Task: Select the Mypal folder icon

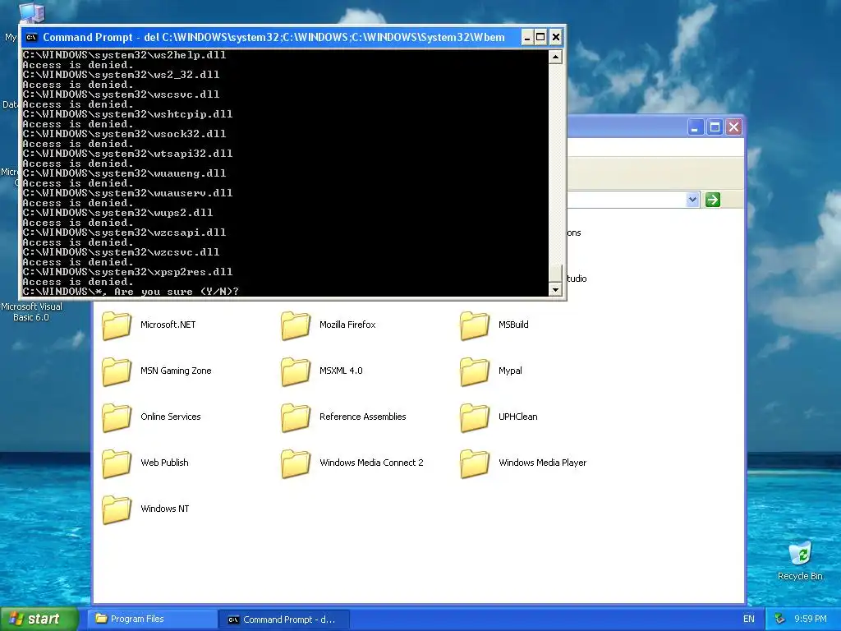Action: (x=476, y=371)
